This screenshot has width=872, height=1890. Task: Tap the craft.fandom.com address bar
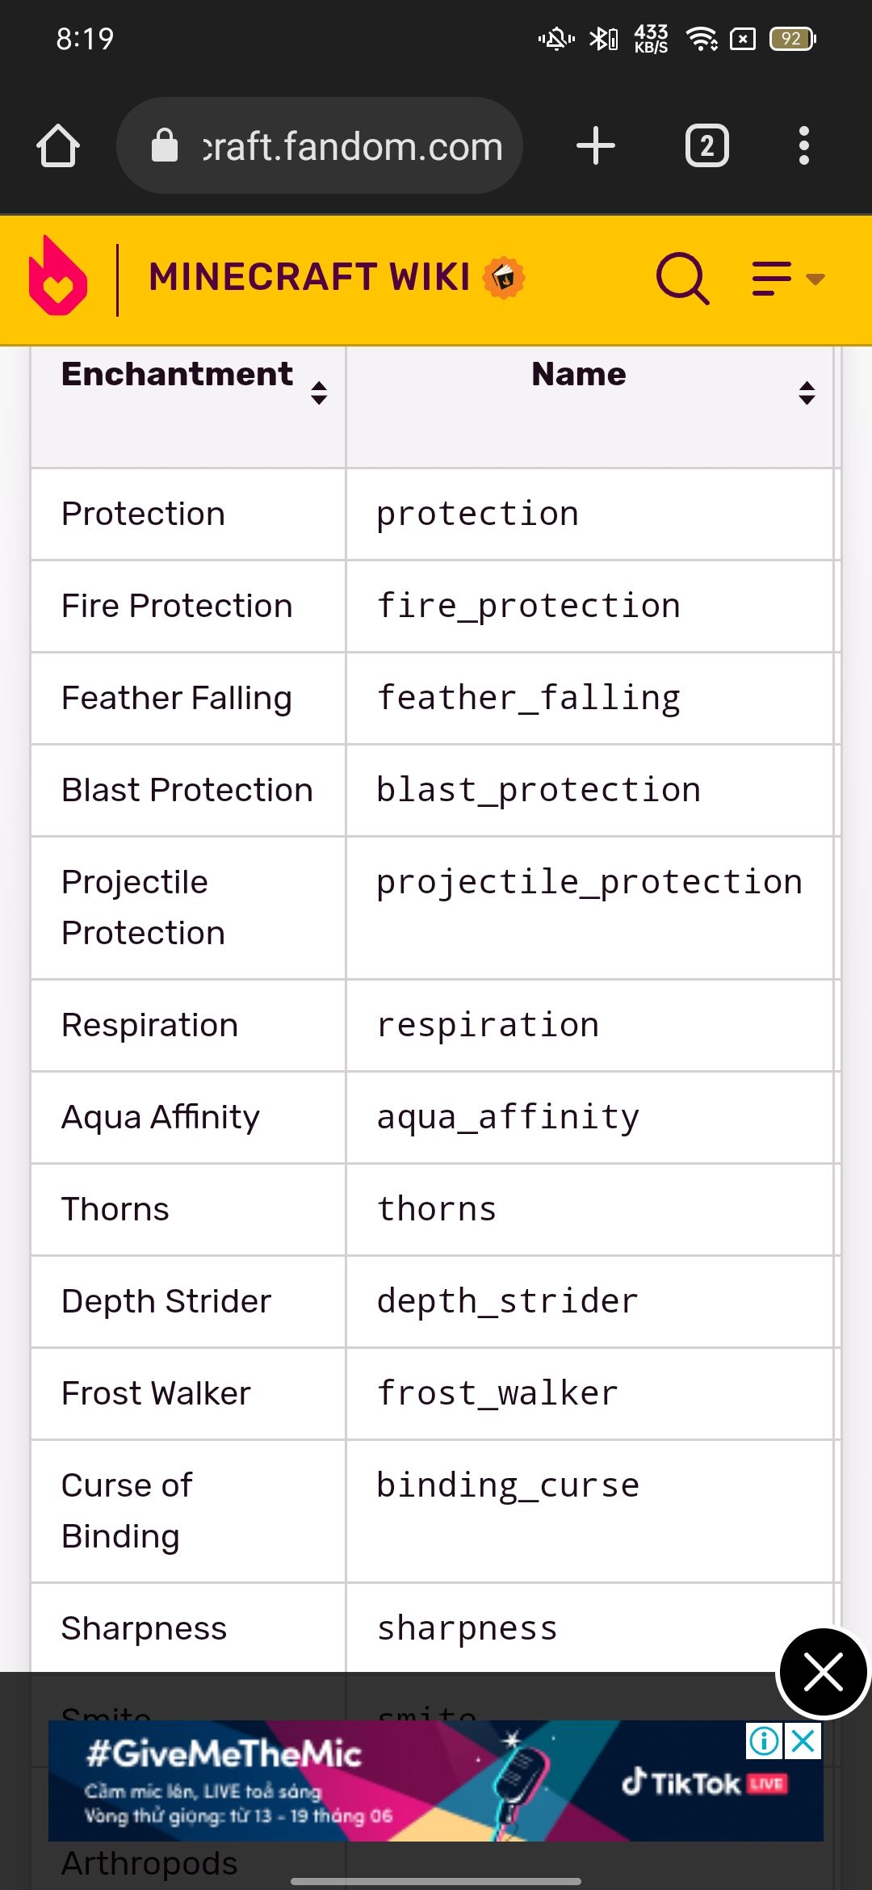tap(352, 146)
